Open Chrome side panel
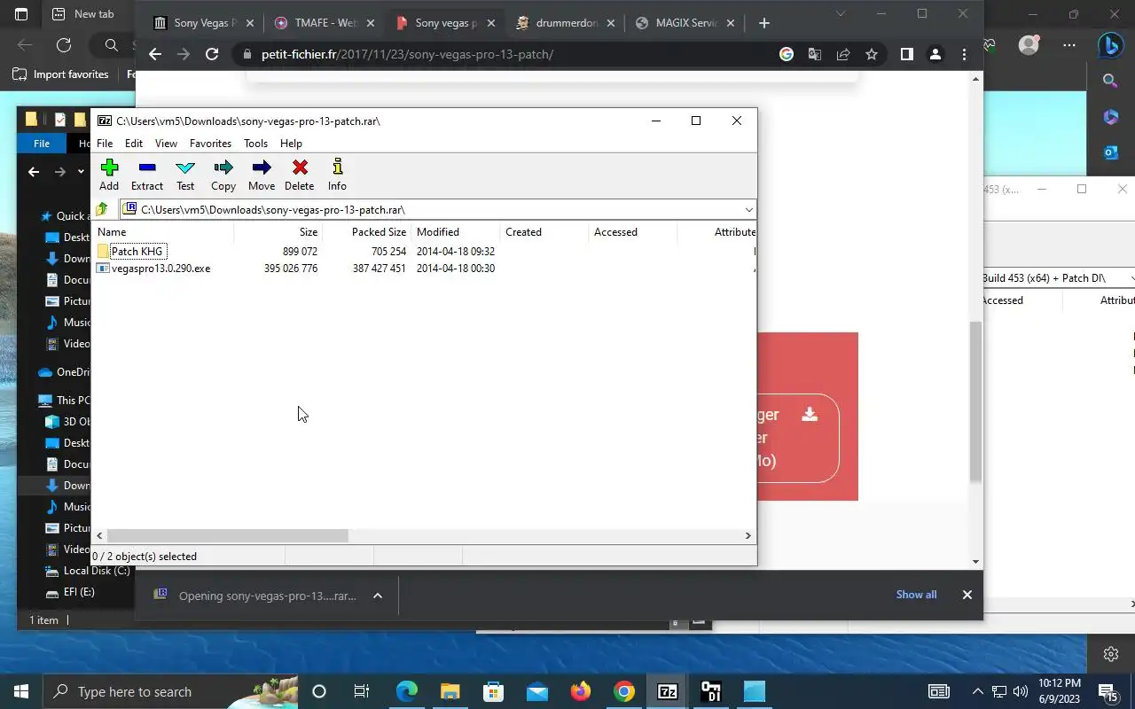1135x709 pixels. pyautogui.click(x=906, y=54)
